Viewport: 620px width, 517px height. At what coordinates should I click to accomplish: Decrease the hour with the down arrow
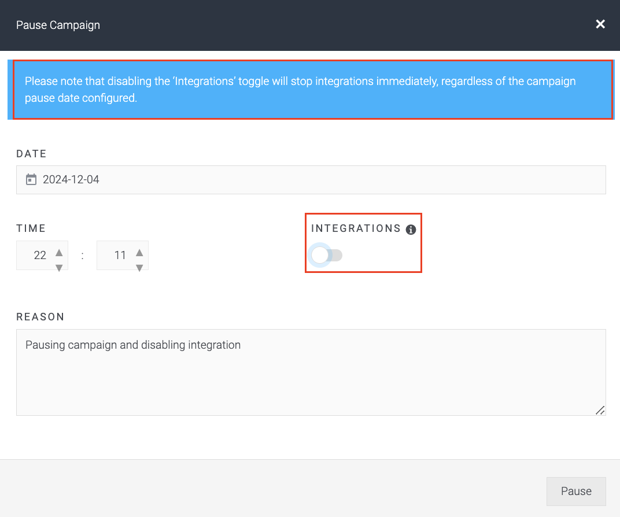(x=60, y=268)
